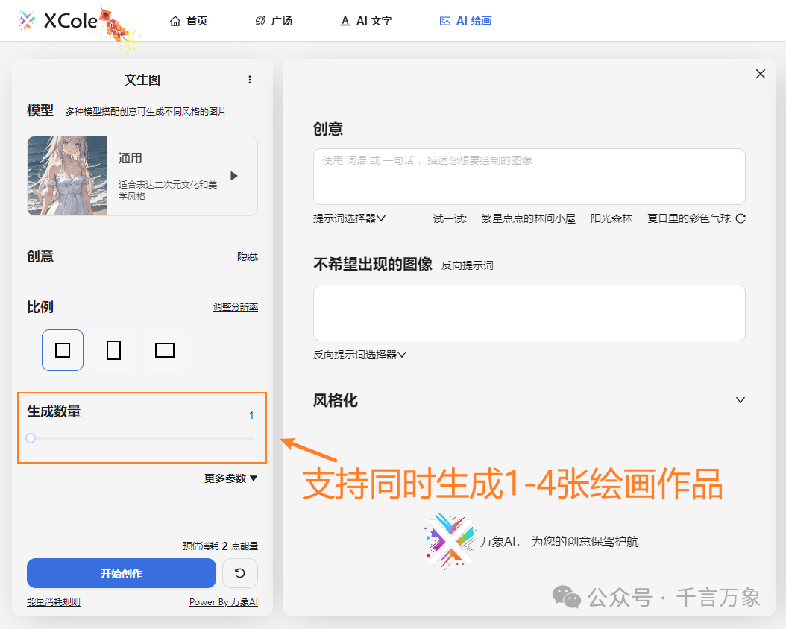Select the landscape aspect ratio icon
Screen dimensions: 786x629
(x=164, y=350)
